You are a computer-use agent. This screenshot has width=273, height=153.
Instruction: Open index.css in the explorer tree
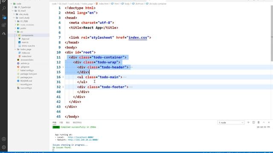click(26, 53)
